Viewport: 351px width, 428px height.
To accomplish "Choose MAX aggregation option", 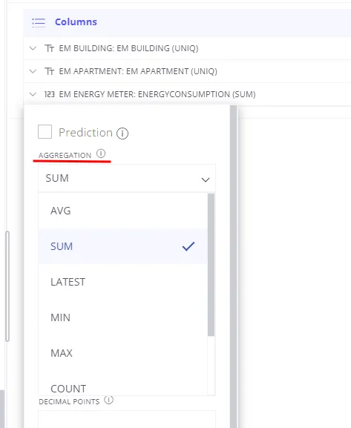I will point(123,353).
